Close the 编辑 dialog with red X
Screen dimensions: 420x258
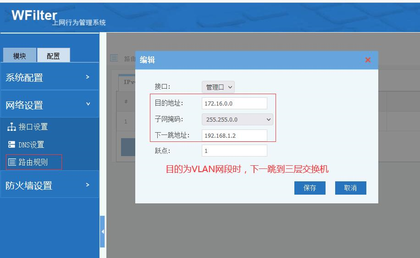pyautogui.click(x=368, y=60)
